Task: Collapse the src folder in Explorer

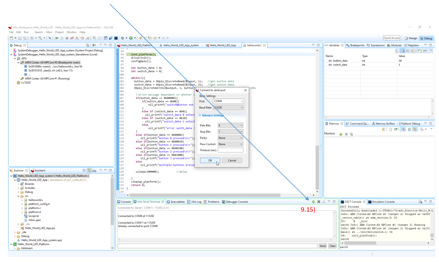Action: pyautogui.click(x=18, y=196)
